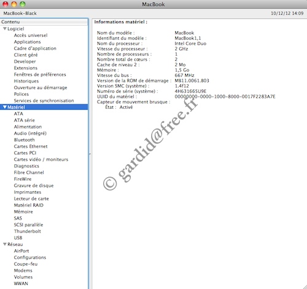The height and width of the screenshot is (289, 307).
Task: Click the window resize grip corner
Action: (x=305, y=287)
